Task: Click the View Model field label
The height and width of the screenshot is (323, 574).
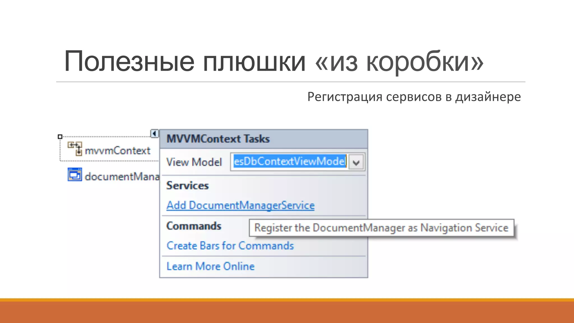Action: coord(194,162)
